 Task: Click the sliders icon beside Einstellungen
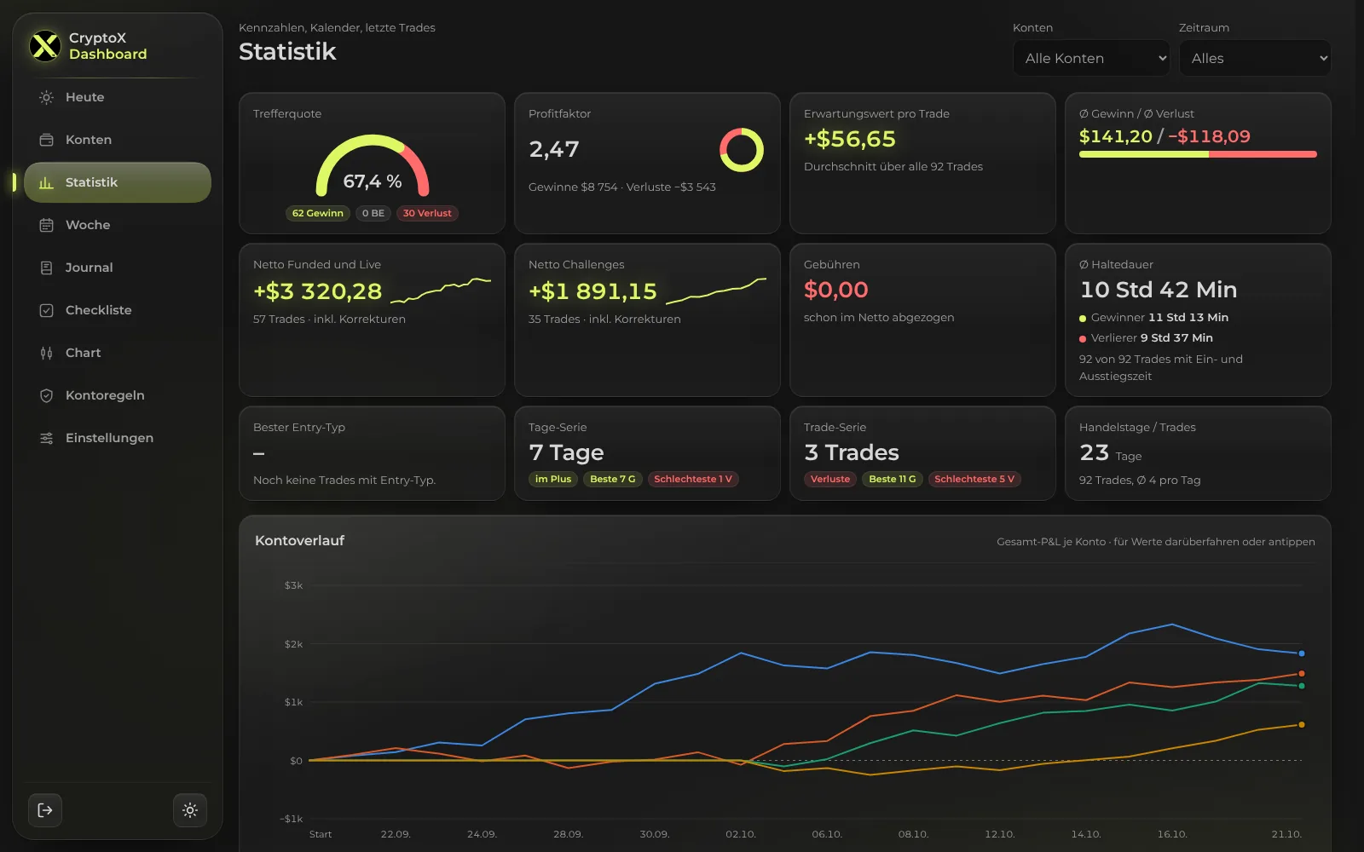[x=47, y=438]
